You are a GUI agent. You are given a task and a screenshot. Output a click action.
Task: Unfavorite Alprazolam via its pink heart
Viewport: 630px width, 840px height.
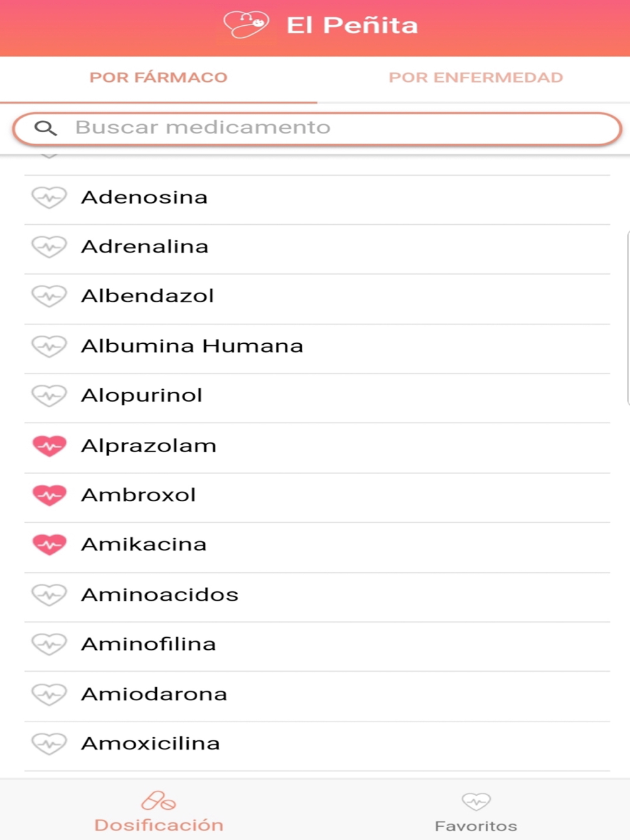pyautogui.click(x=49, y=446)
